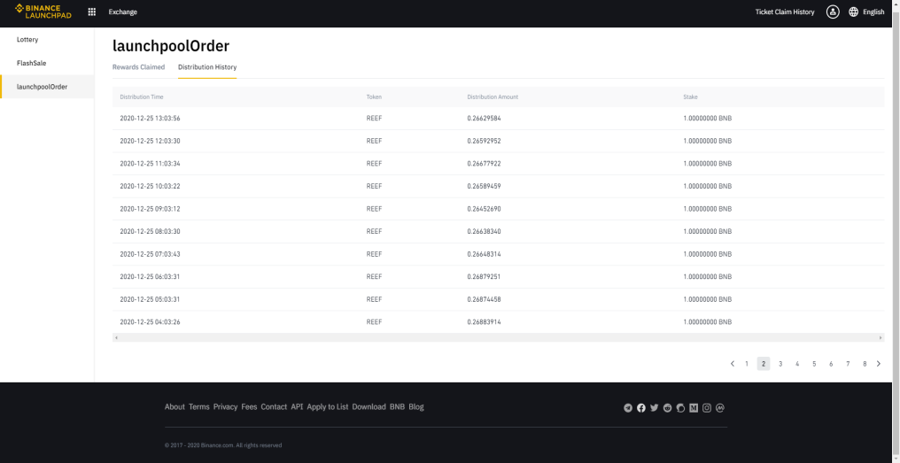Viewport: 900px width, 463px height.
Task: Open the user profile icon
Action: (833, 12)
